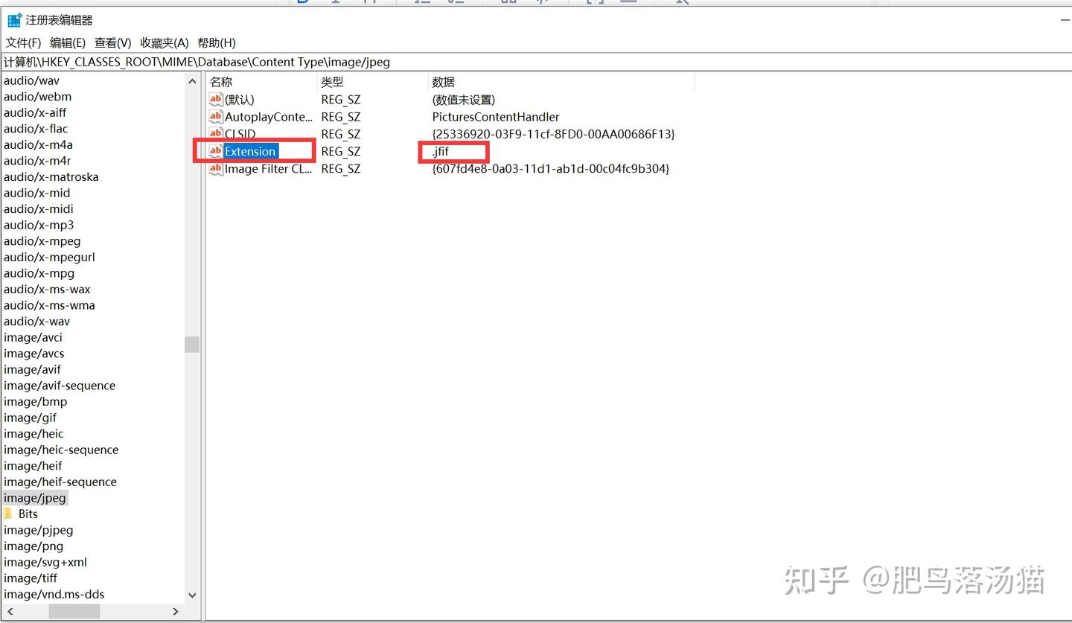
Task: Open the 帮助 menu
Action: pyautogui.click(x=215, y=42)
